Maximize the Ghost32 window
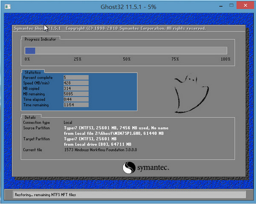256x204 pixels. coord(231,6)
